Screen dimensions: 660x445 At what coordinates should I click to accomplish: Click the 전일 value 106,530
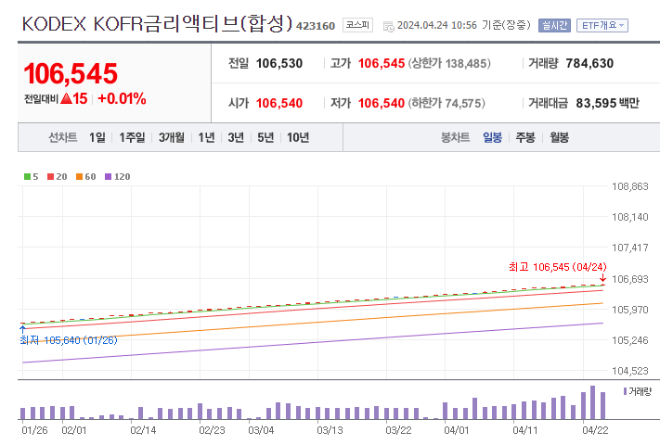pos(279,63)
